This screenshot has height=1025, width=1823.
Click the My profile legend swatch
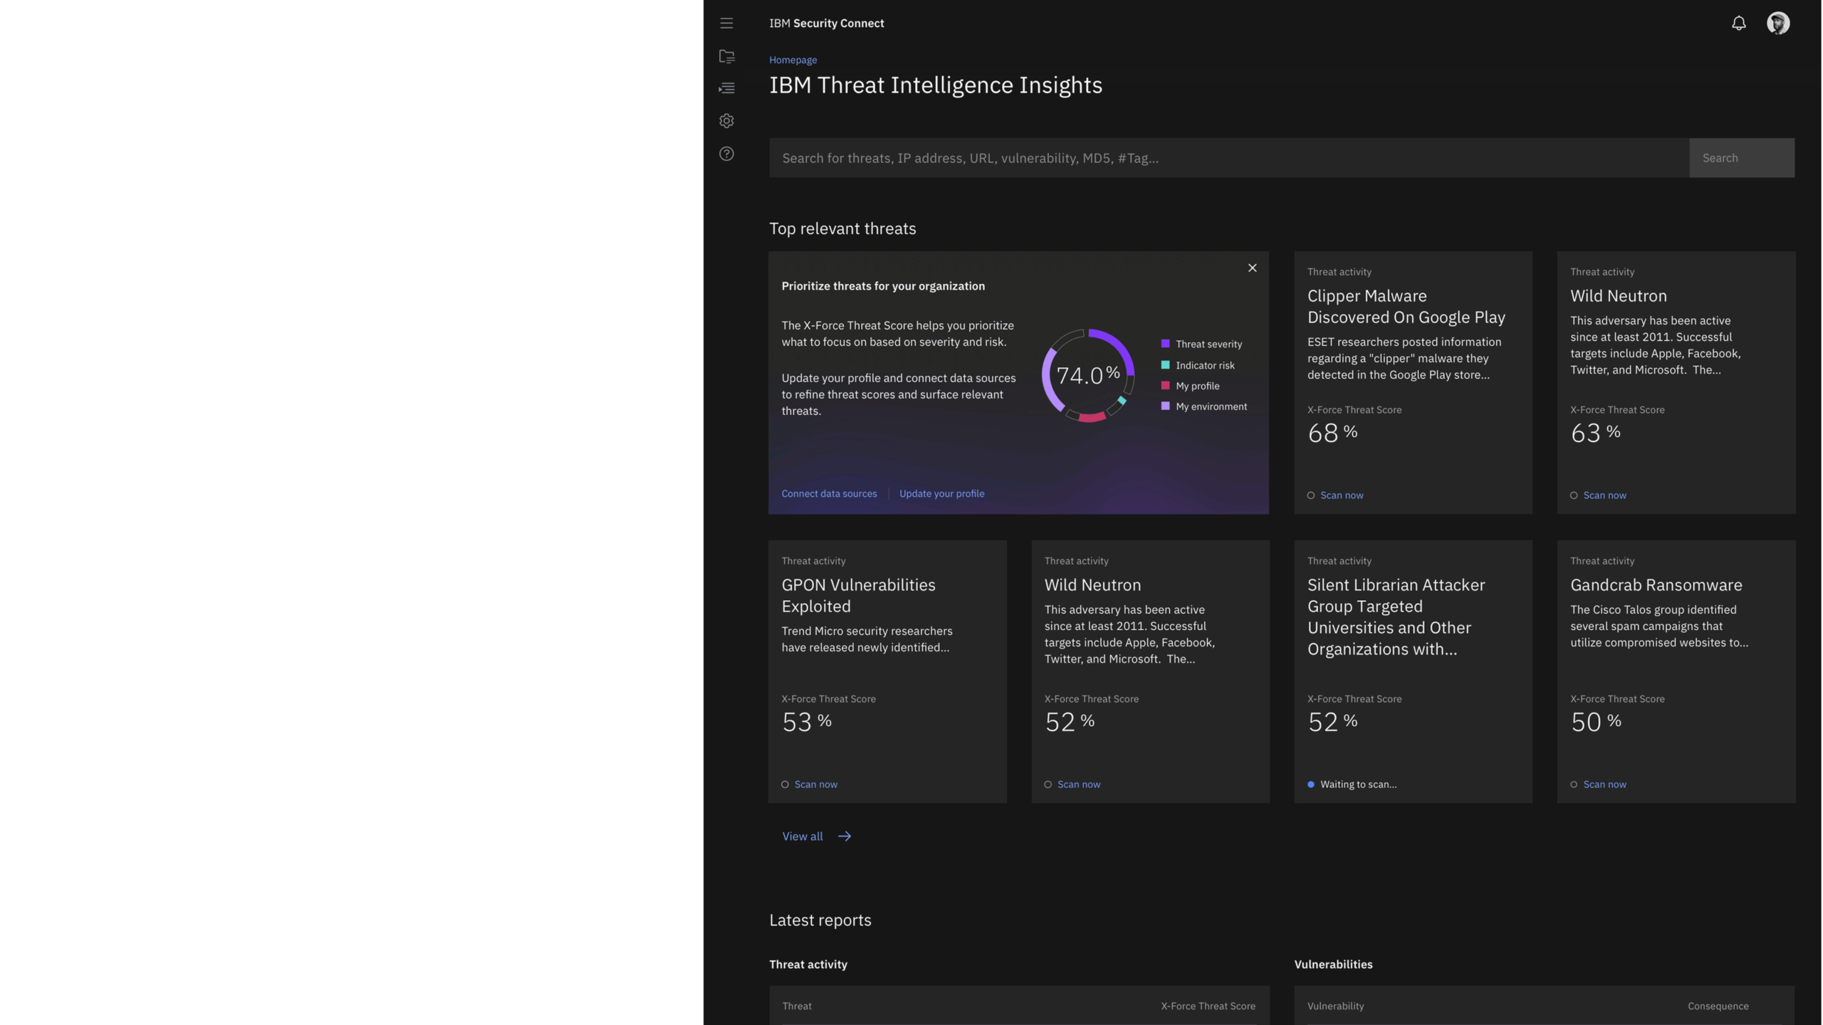coord(1165,386)
